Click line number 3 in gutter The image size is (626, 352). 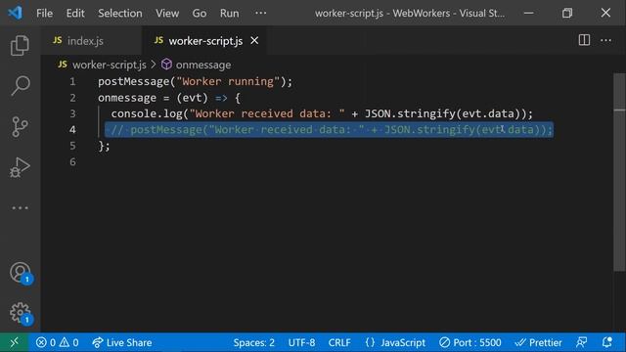[x=72, y=113]
